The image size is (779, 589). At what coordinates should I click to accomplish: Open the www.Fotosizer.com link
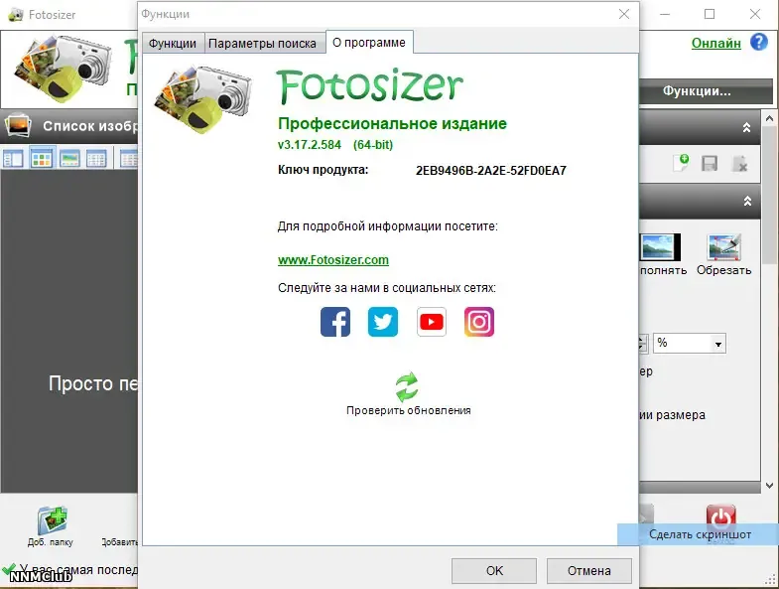pos(333,259)
